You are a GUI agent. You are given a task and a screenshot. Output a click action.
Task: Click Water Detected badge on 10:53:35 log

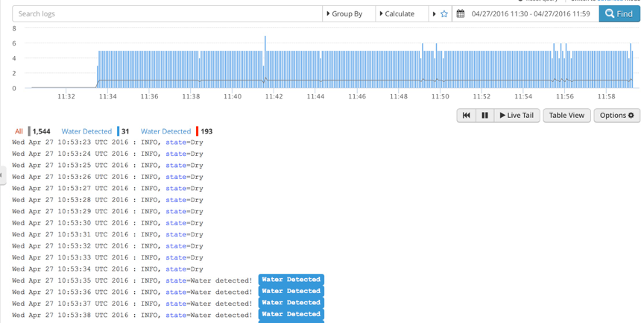(x=291, y=280)
